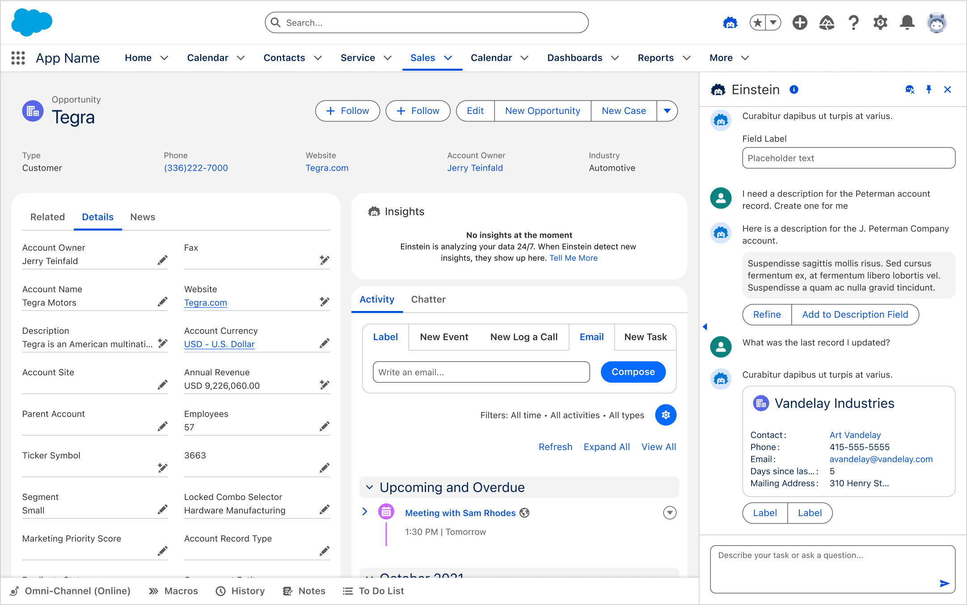Click the Compose button
This screenshot has height=605, width=967.
[633, 372]
